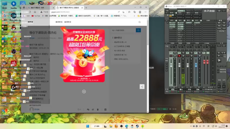Open the Mixer settings button
Image resolution: width=230 pixels, height=129 pixels.
[219, 11]
